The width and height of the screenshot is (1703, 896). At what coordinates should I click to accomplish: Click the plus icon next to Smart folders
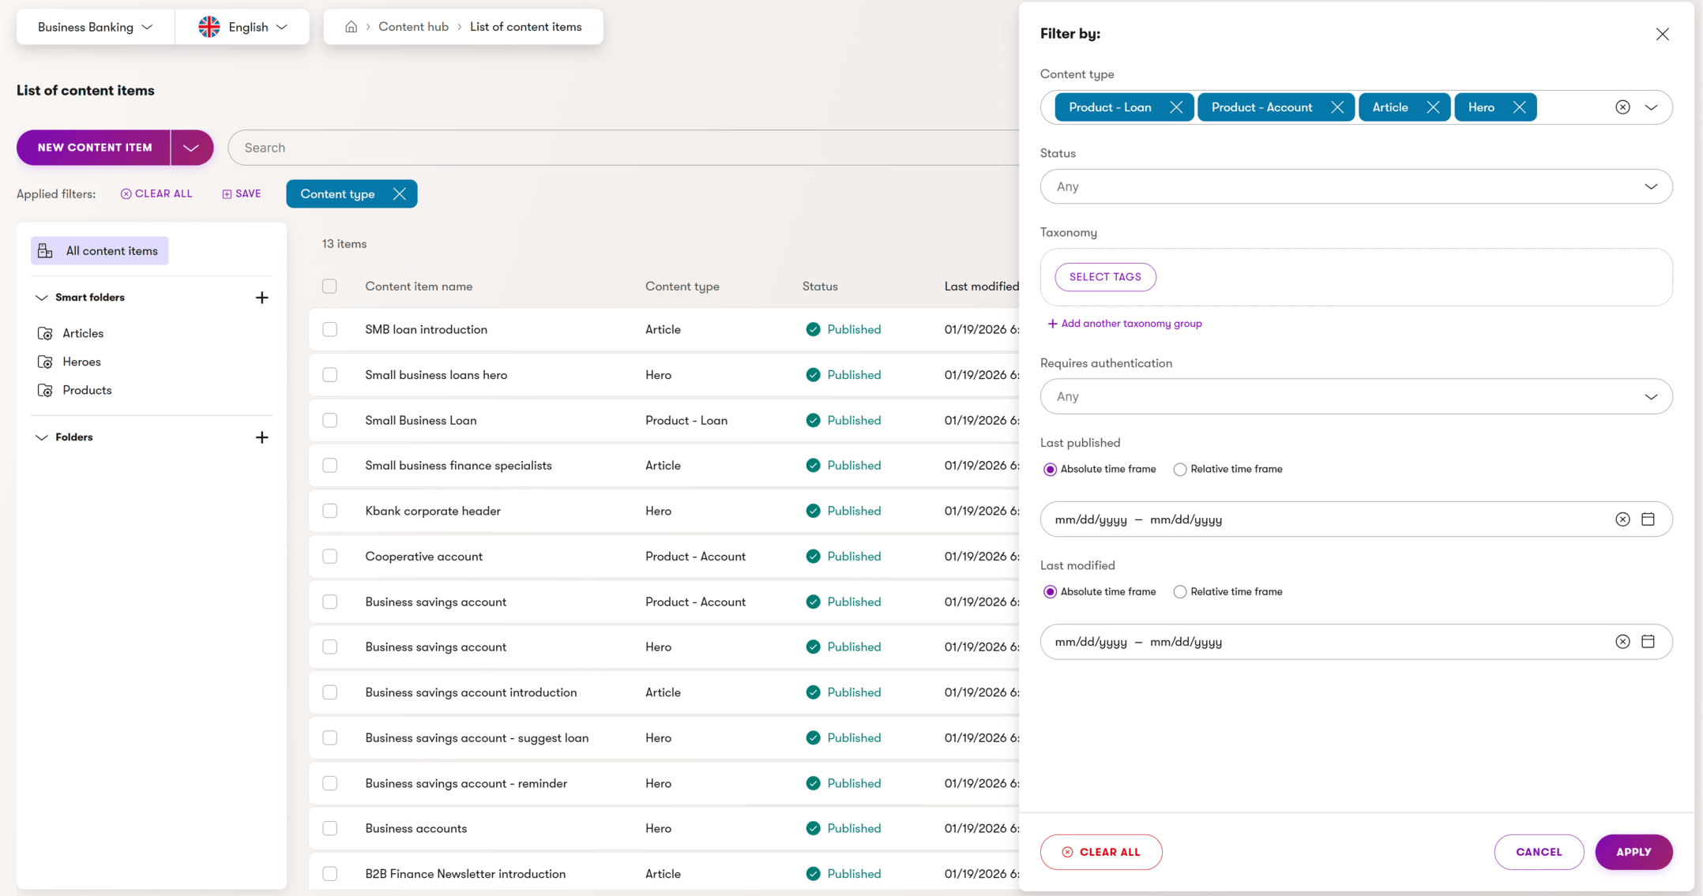click(262, 297)
